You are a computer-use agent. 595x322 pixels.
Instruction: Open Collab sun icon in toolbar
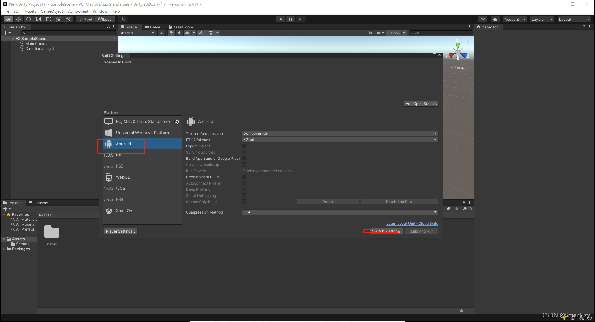pos(483,19)
